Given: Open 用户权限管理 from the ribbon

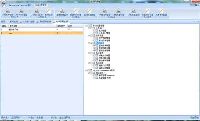Looking at the screenshot, I should click(x=22, y=12).
